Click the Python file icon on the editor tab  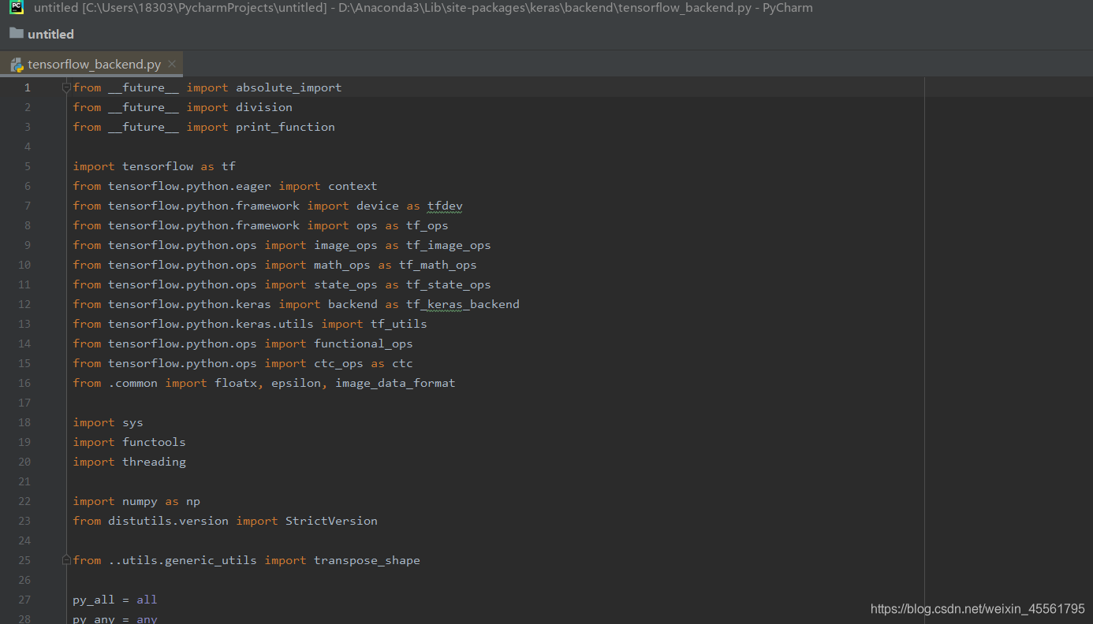(16, 64)
